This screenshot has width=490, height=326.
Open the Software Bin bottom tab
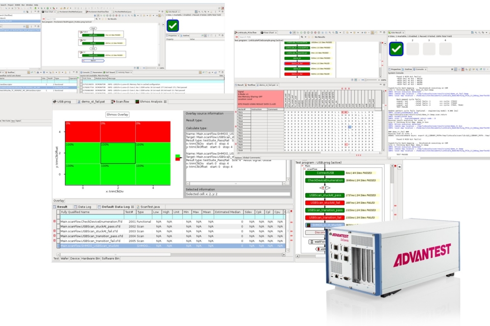coord(111,258)
